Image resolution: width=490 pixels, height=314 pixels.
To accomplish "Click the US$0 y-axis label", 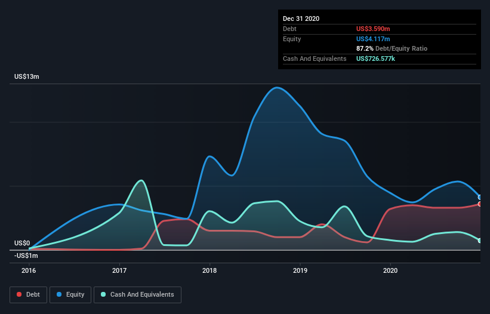I will pyautogui.click(x=22, y=243).
